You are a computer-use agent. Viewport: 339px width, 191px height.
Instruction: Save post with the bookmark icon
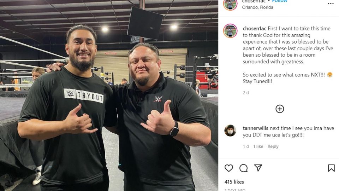(331, 168)
